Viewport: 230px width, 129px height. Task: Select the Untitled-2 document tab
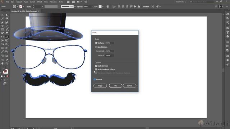[x=24, y=11]
